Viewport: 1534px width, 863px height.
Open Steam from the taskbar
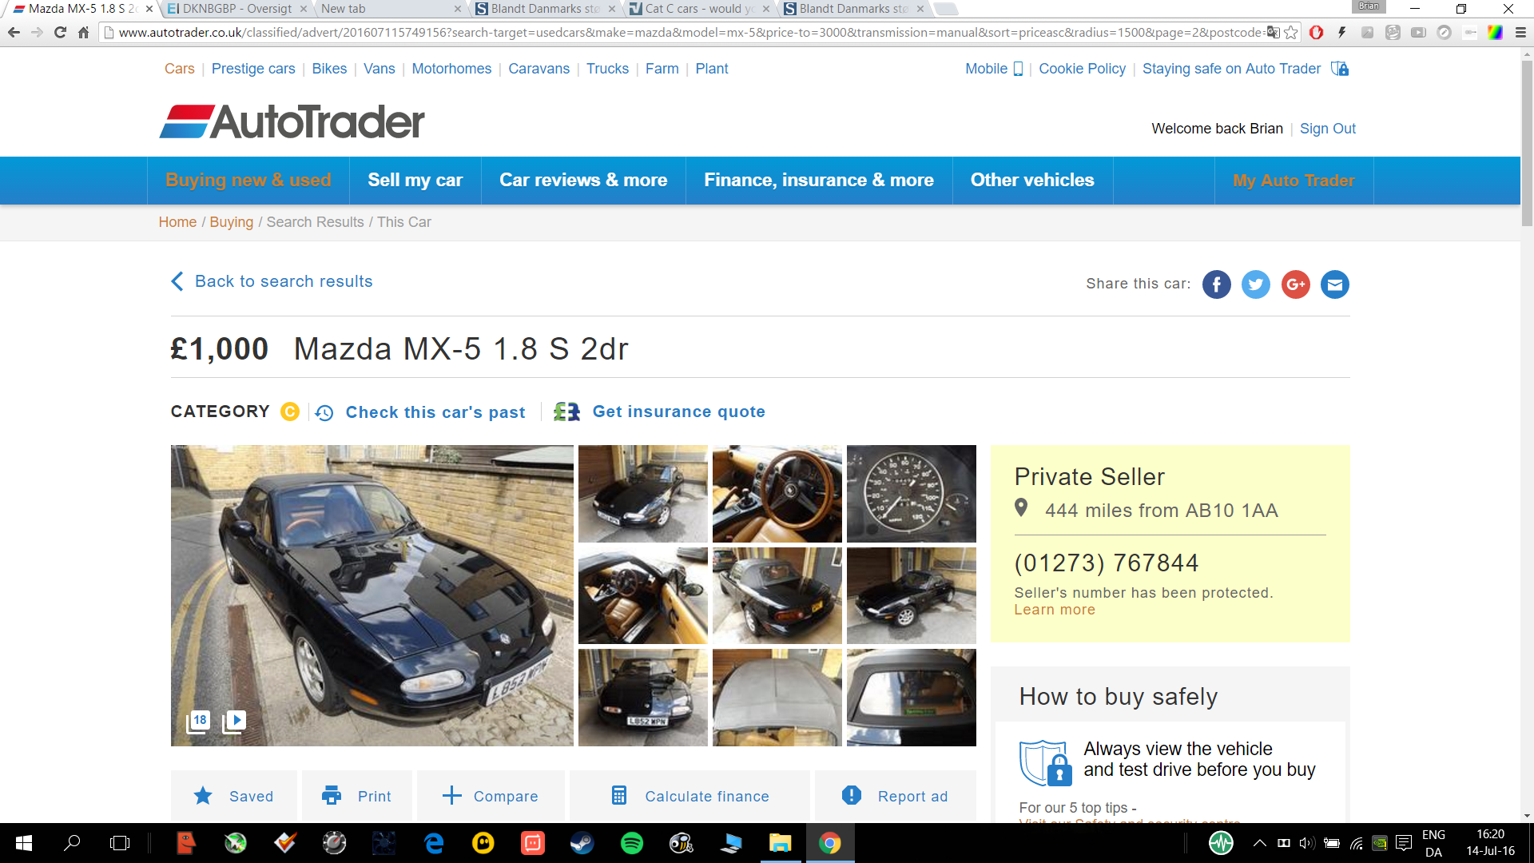pos(582,843)
